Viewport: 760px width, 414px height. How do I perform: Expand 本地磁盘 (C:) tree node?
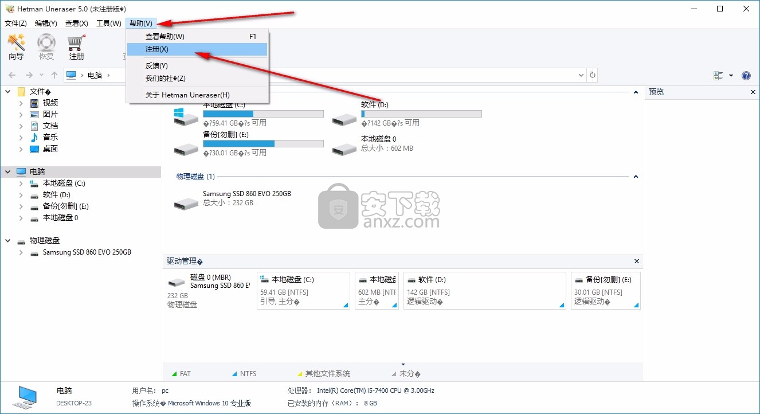tap(21, 183)
